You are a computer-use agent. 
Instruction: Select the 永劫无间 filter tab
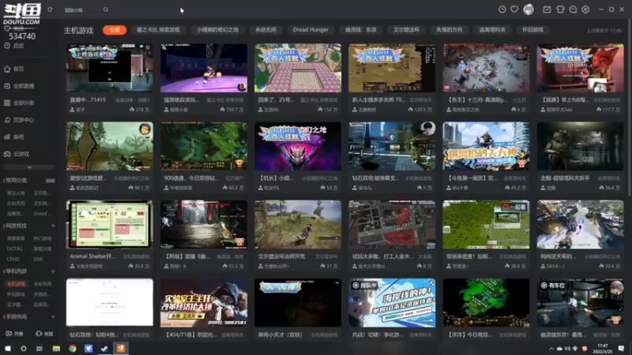(x=265, y=30)
